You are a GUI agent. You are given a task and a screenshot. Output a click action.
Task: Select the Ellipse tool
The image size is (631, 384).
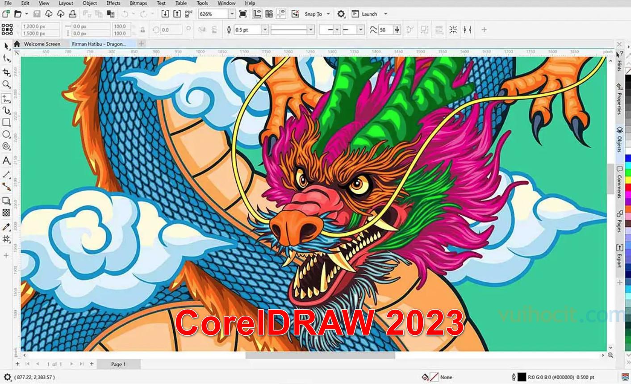pos(6,134)
